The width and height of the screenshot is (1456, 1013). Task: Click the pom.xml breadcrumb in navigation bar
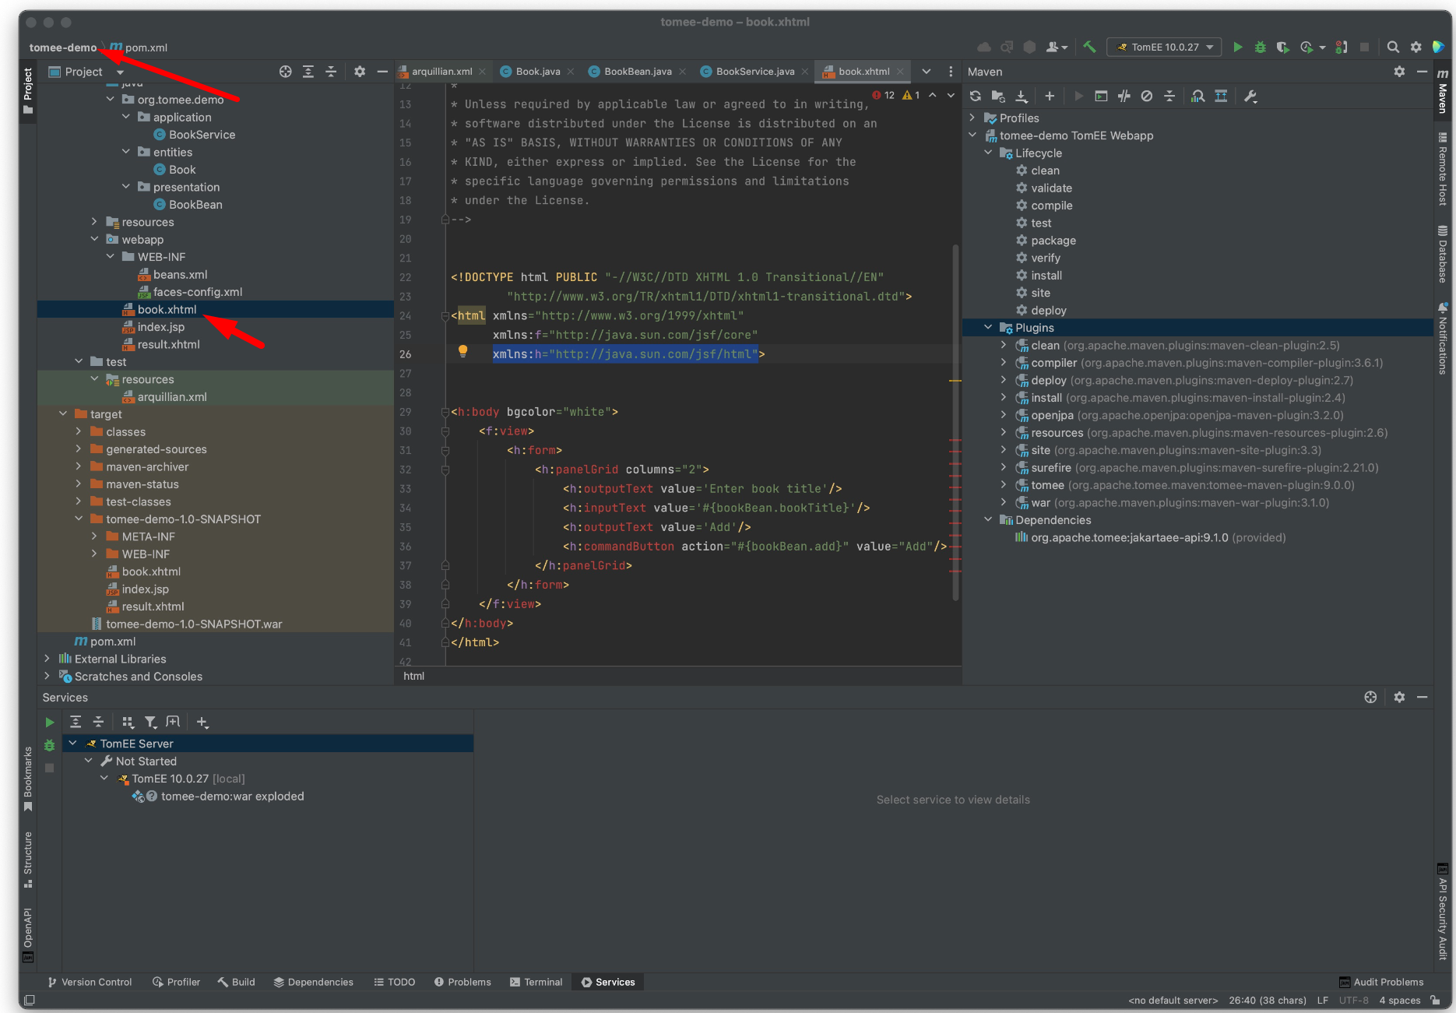139,47
